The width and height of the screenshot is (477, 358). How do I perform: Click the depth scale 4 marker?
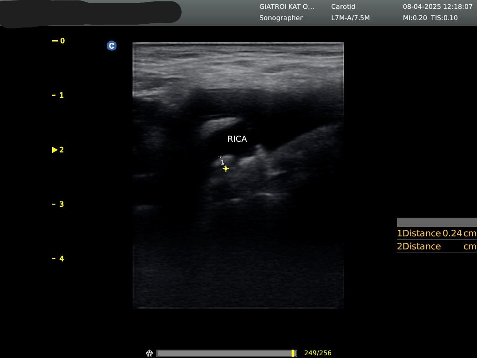59,259
